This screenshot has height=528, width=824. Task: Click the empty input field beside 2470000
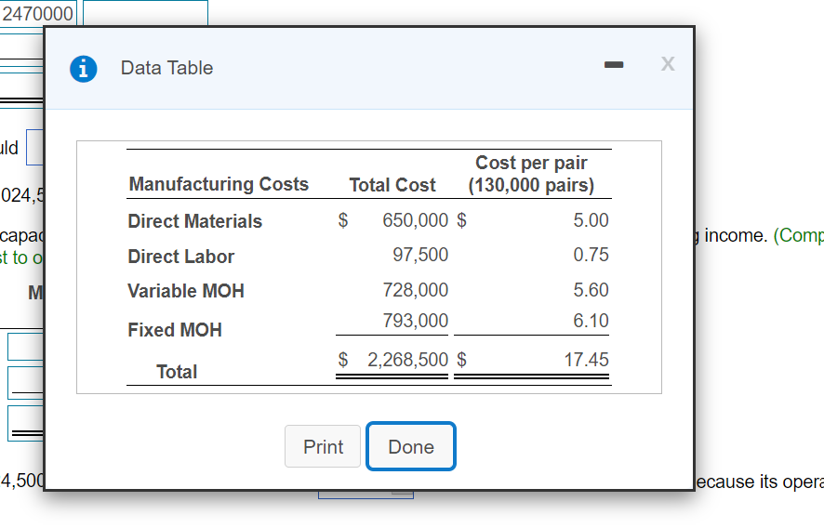coord(146,13)
